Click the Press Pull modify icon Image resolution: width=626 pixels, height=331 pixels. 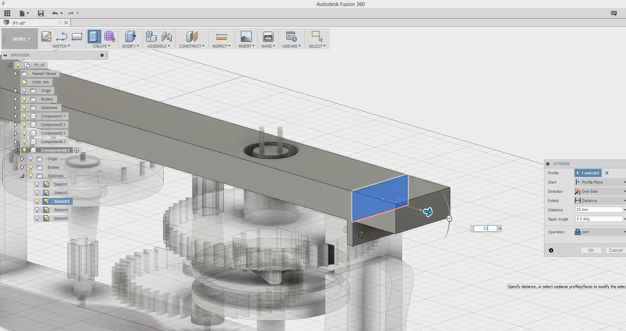point(130,37)
